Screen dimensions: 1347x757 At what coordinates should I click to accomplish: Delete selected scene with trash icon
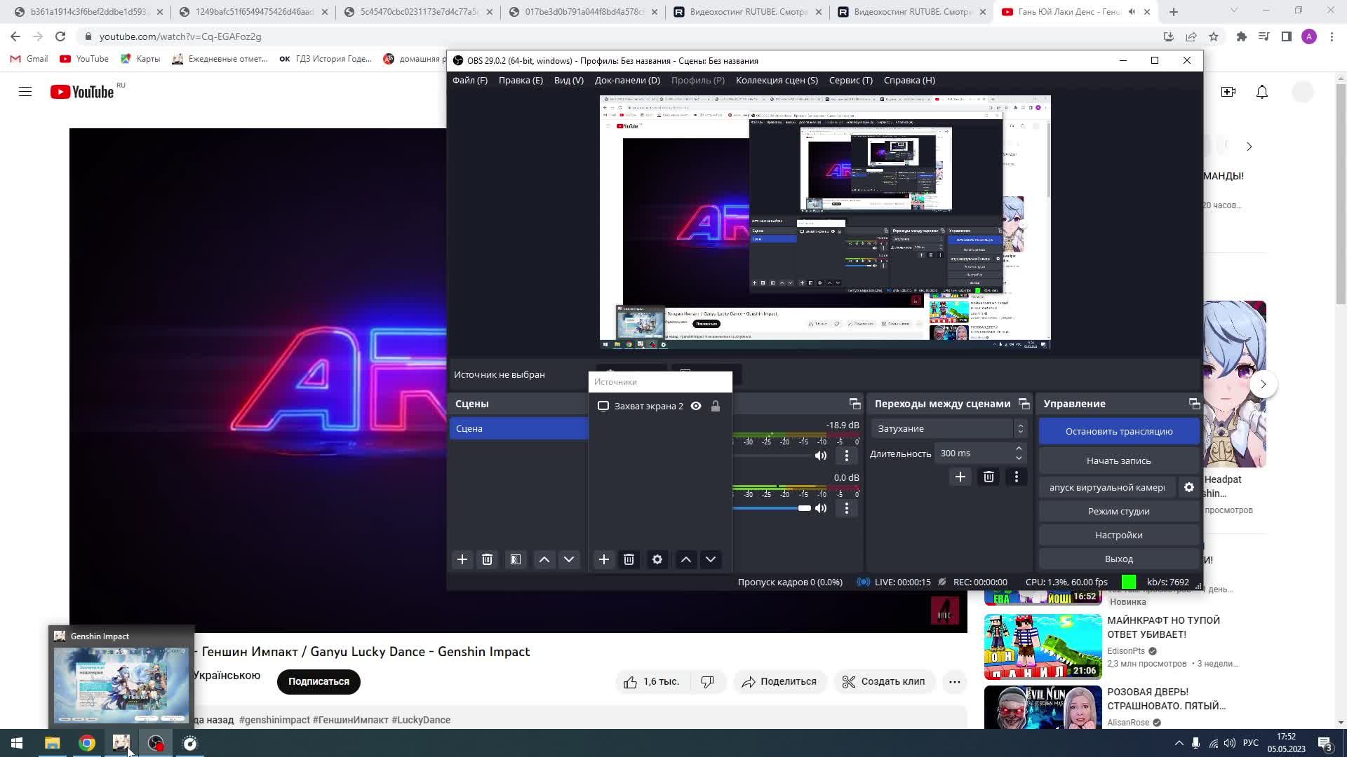487,559
